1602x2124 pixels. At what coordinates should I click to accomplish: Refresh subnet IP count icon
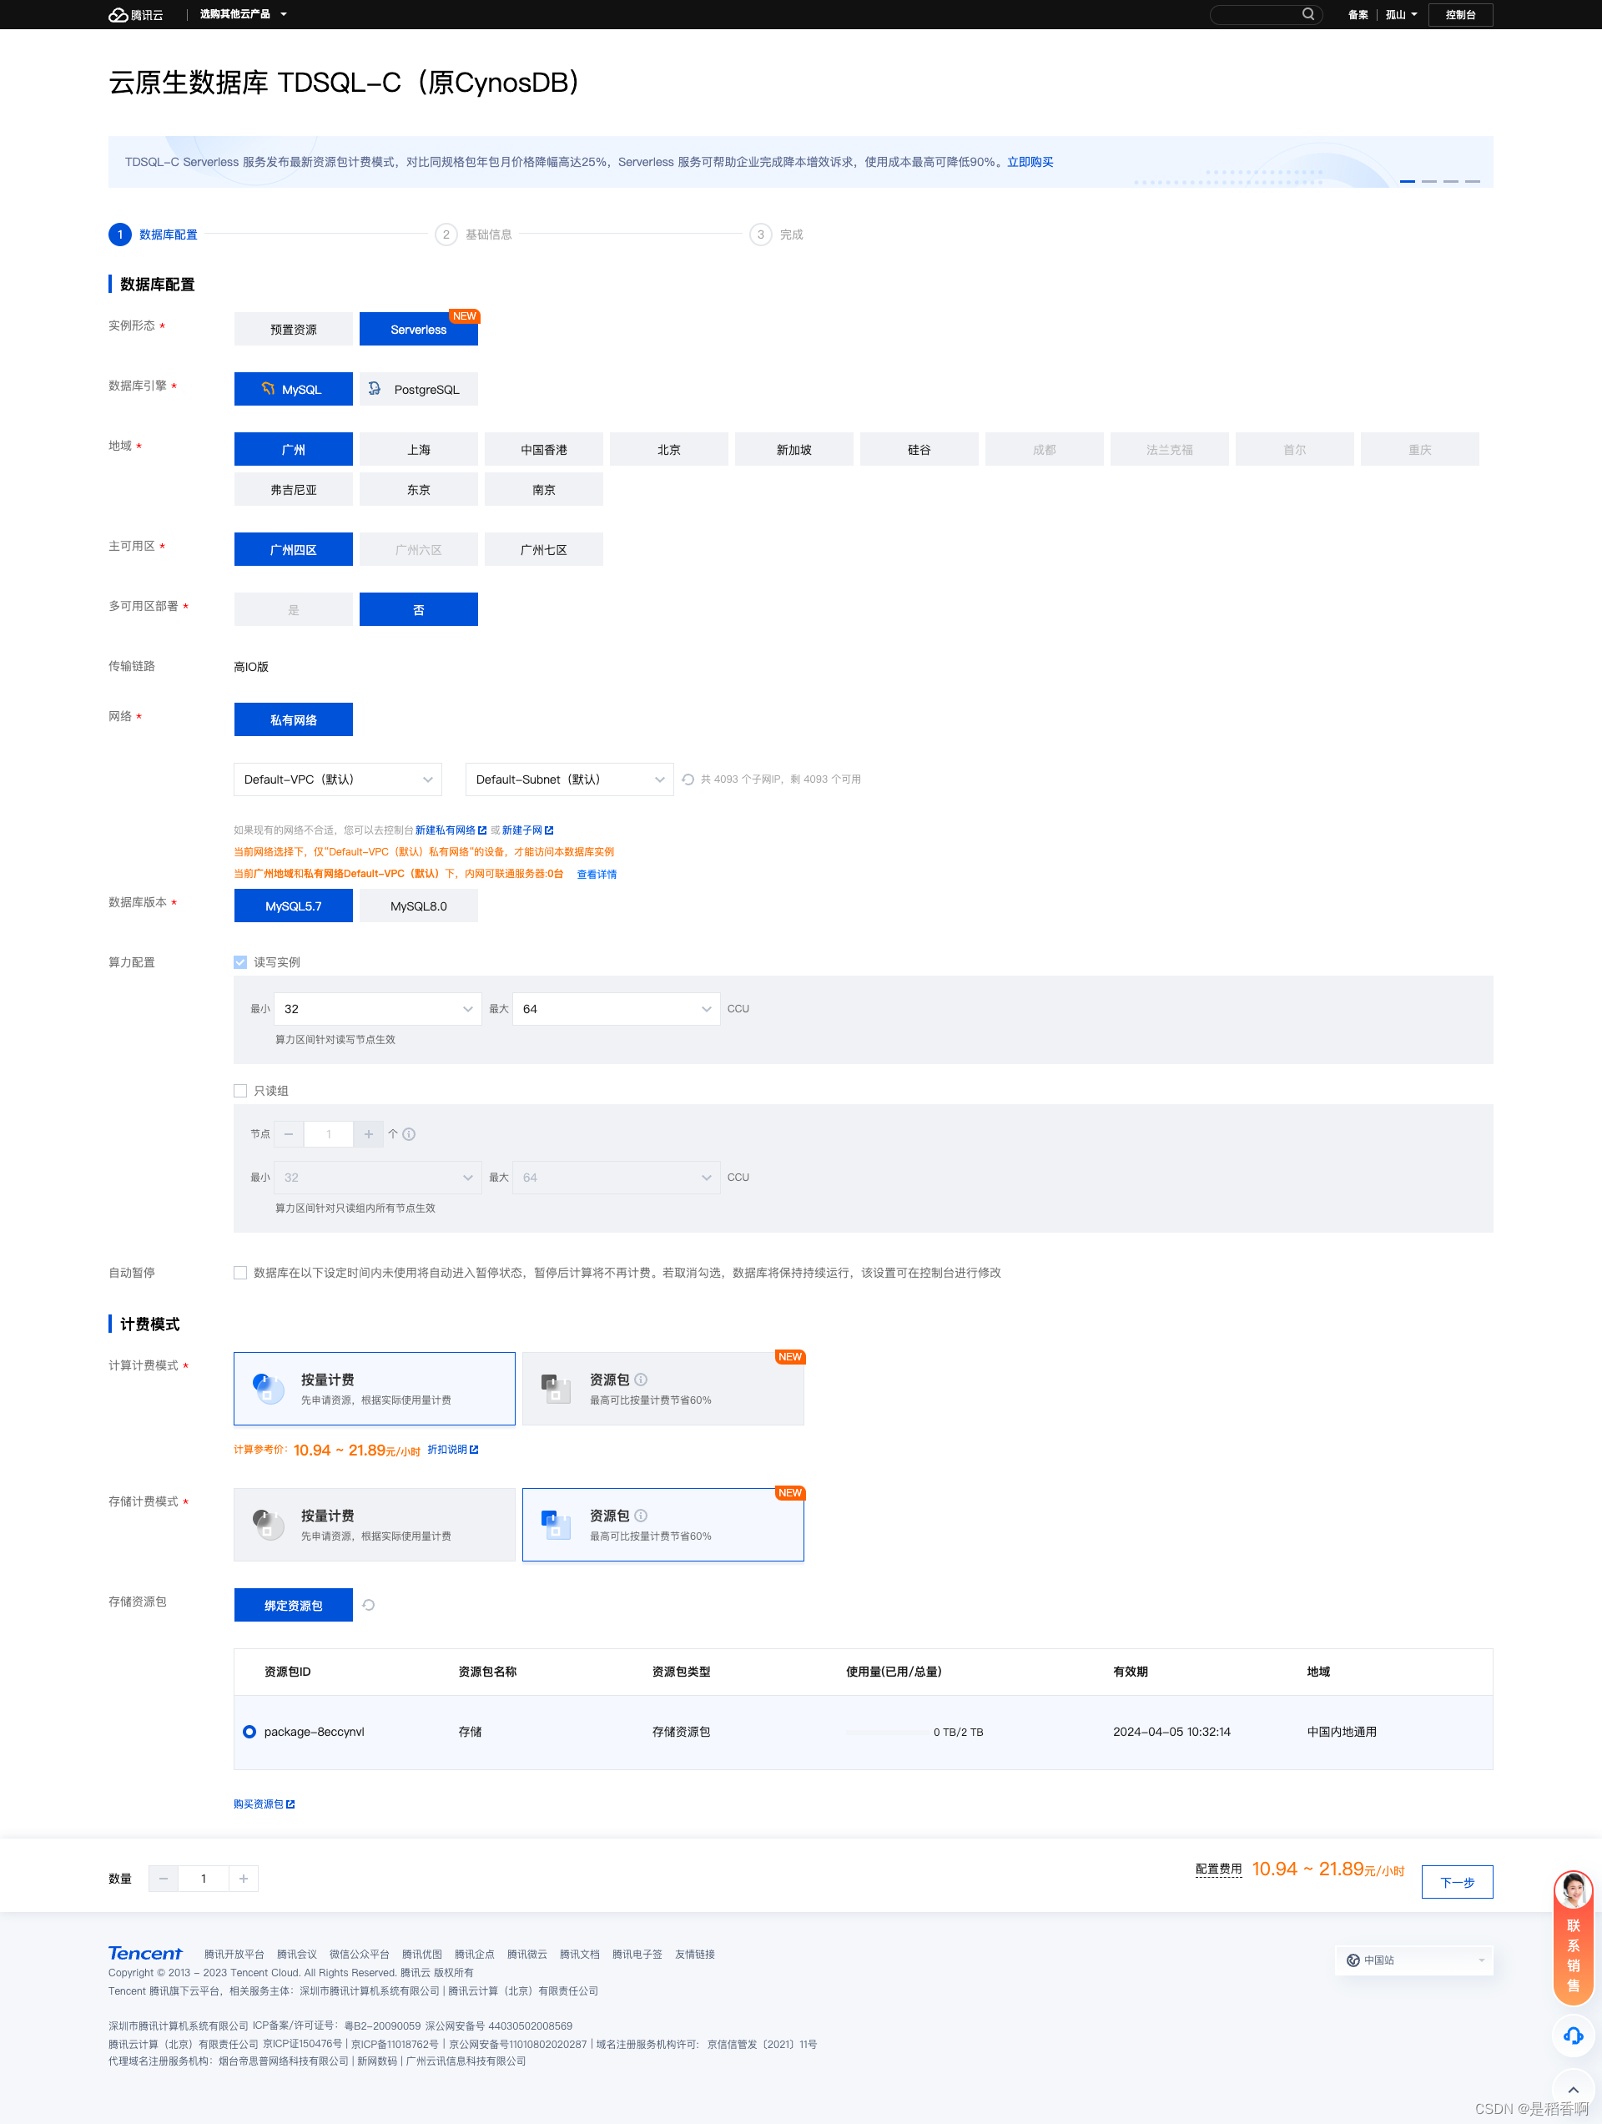(688, 779)
